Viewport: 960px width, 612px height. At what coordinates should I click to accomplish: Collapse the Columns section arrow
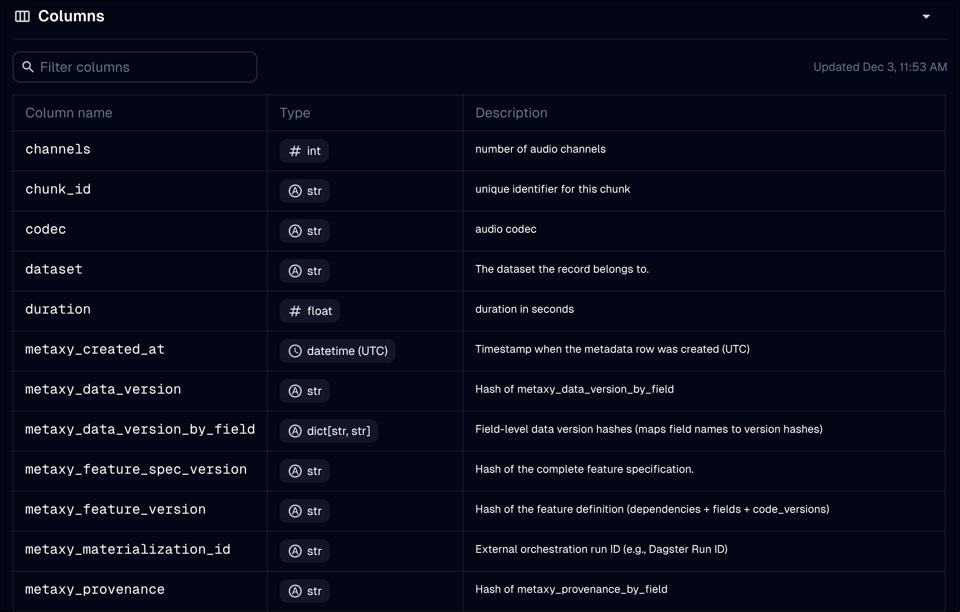tap(926, 17)
